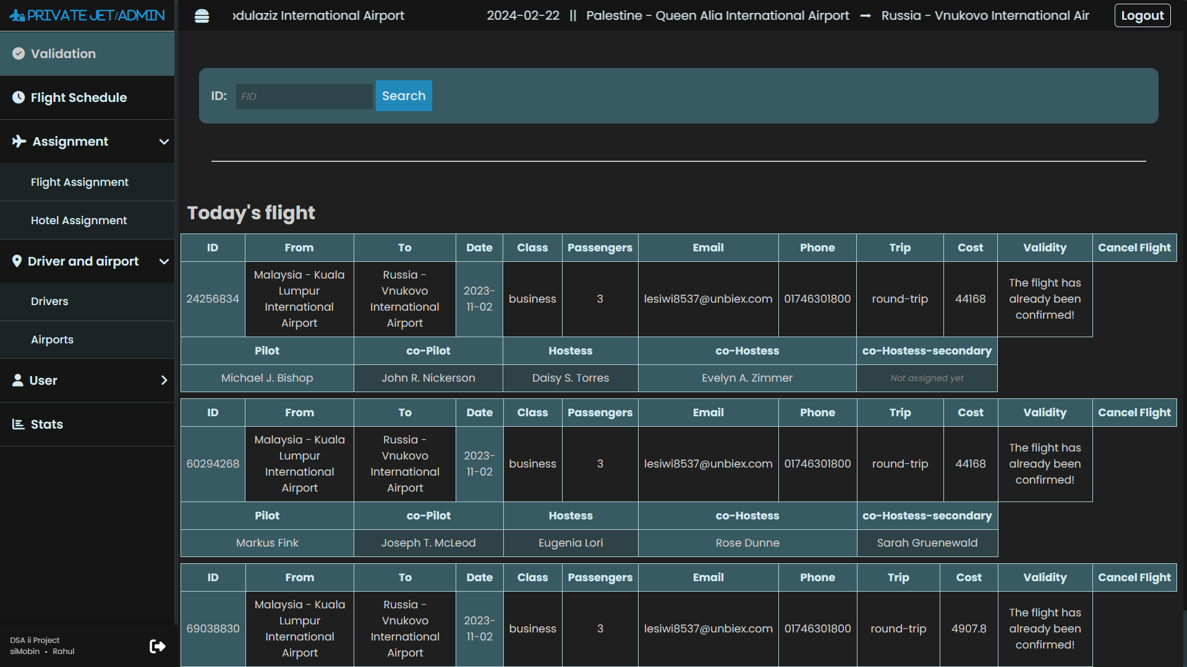Open the Drivers submenu item
The width and height of the screenshot is (1187, 667).
coord(87,301)
